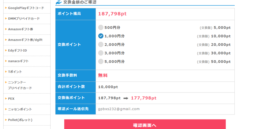
Task: Click the point balance 187,798pt
Action: pos(112,14)
